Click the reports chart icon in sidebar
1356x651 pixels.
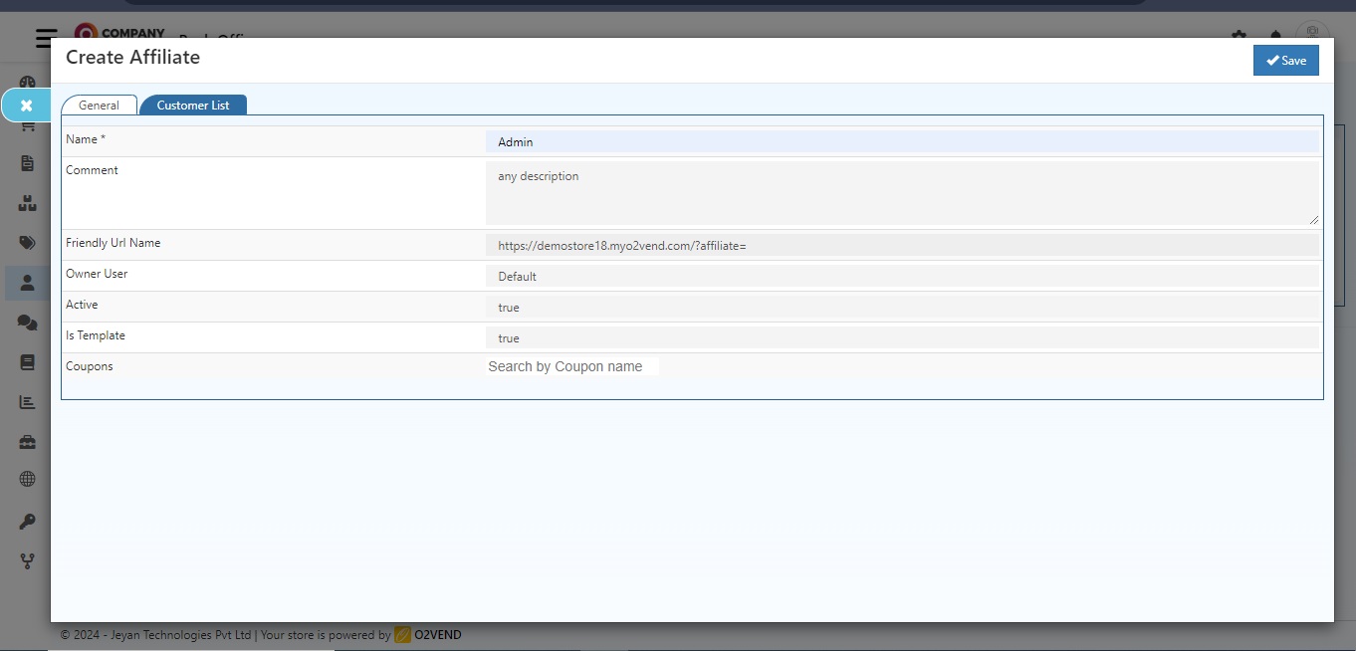(x=27, y=402)
